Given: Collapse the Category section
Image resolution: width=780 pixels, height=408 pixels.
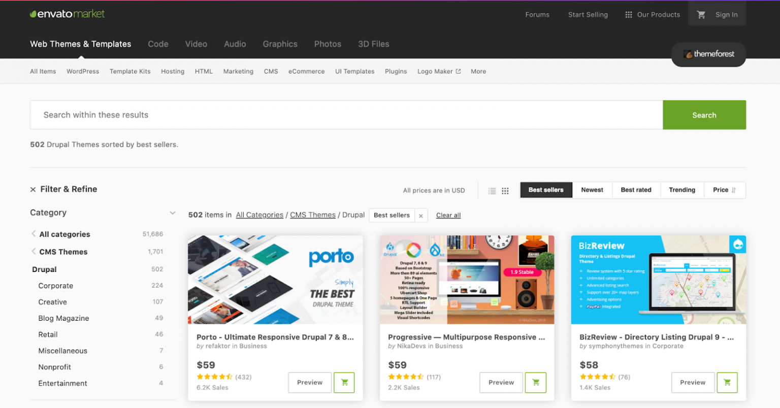Looking at the screenshot, I should click(x=172, y=213).
